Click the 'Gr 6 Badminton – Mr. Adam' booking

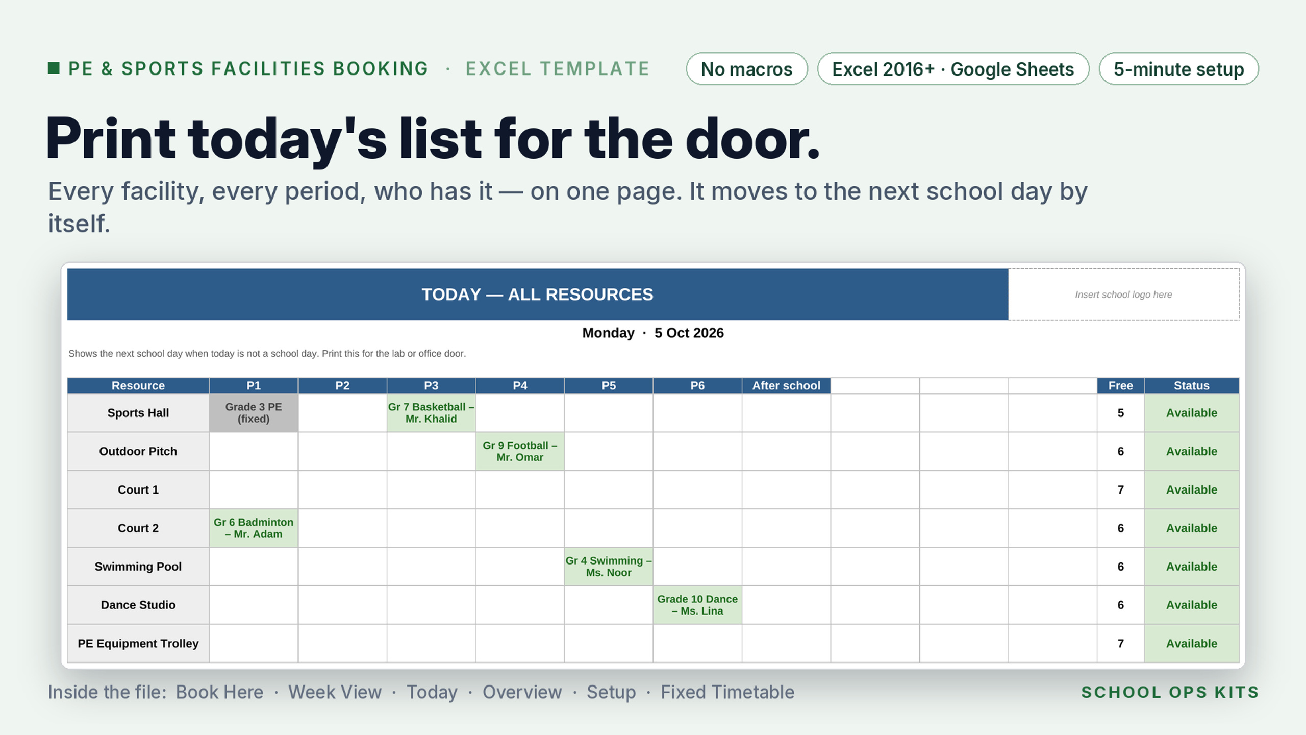(x=254, y=528)
